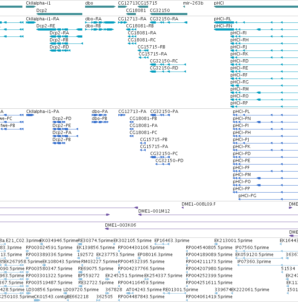
Task: Select transcript pHCl-RN
Action: coord(223,26)
